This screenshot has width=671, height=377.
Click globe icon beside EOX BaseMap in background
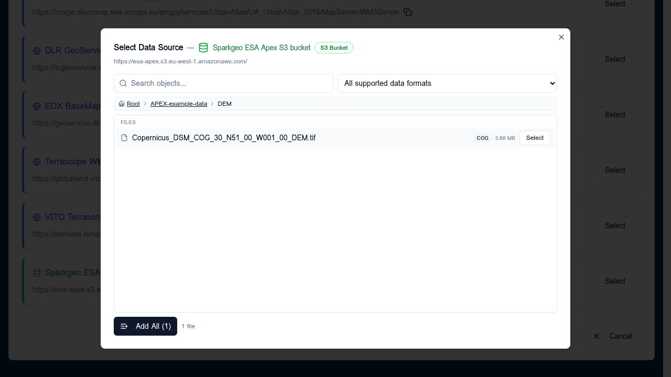click(x=37, y=106)
